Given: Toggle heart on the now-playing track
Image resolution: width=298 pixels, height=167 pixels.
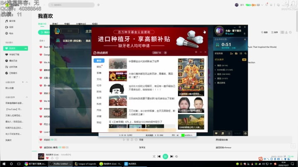Looking at the screenshot, I should pyautogui.click(x=47, y=158).
